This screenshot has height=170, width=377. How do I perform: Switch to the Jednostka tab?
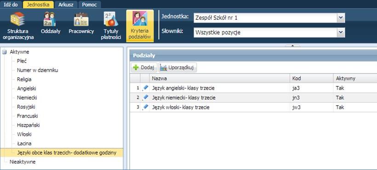[x=38, y=4]
